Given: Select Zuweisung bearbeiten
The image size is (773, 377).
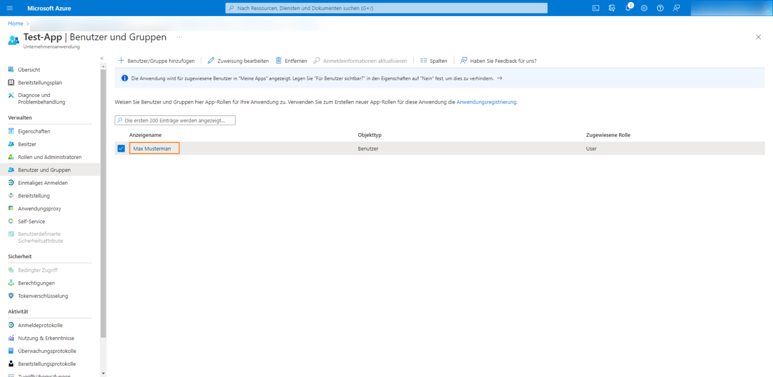Looking at the screenshot, I should point(238,60).
